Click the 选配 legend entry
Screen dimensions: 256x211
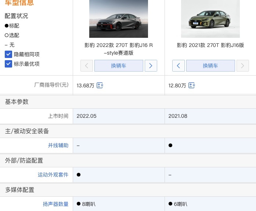click(x=12, y=35)
